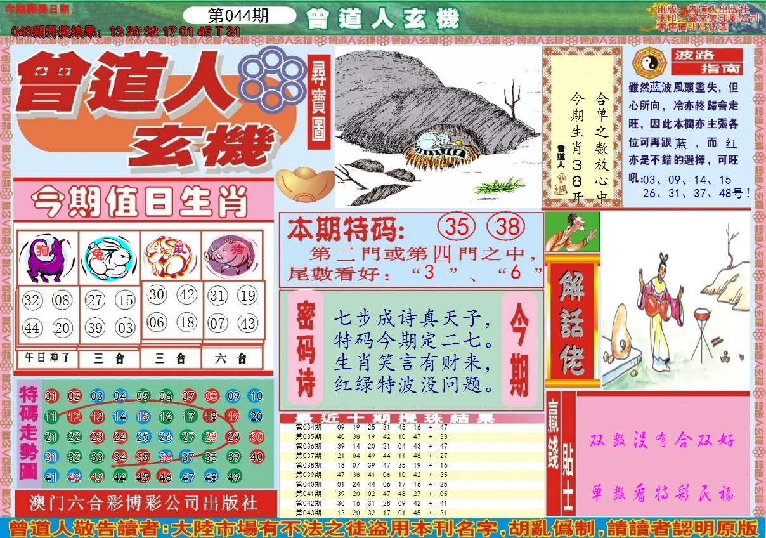Image resolution: width=766 pixels, height=538 pixels.
Task: Open the treasure map cat illustration
Action: [x=438, y=126]
